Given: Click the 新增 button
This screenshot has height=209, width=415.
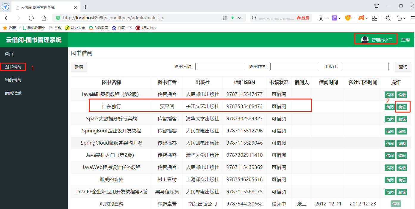Looking at the screenshot, I should [x=79, y=67].
